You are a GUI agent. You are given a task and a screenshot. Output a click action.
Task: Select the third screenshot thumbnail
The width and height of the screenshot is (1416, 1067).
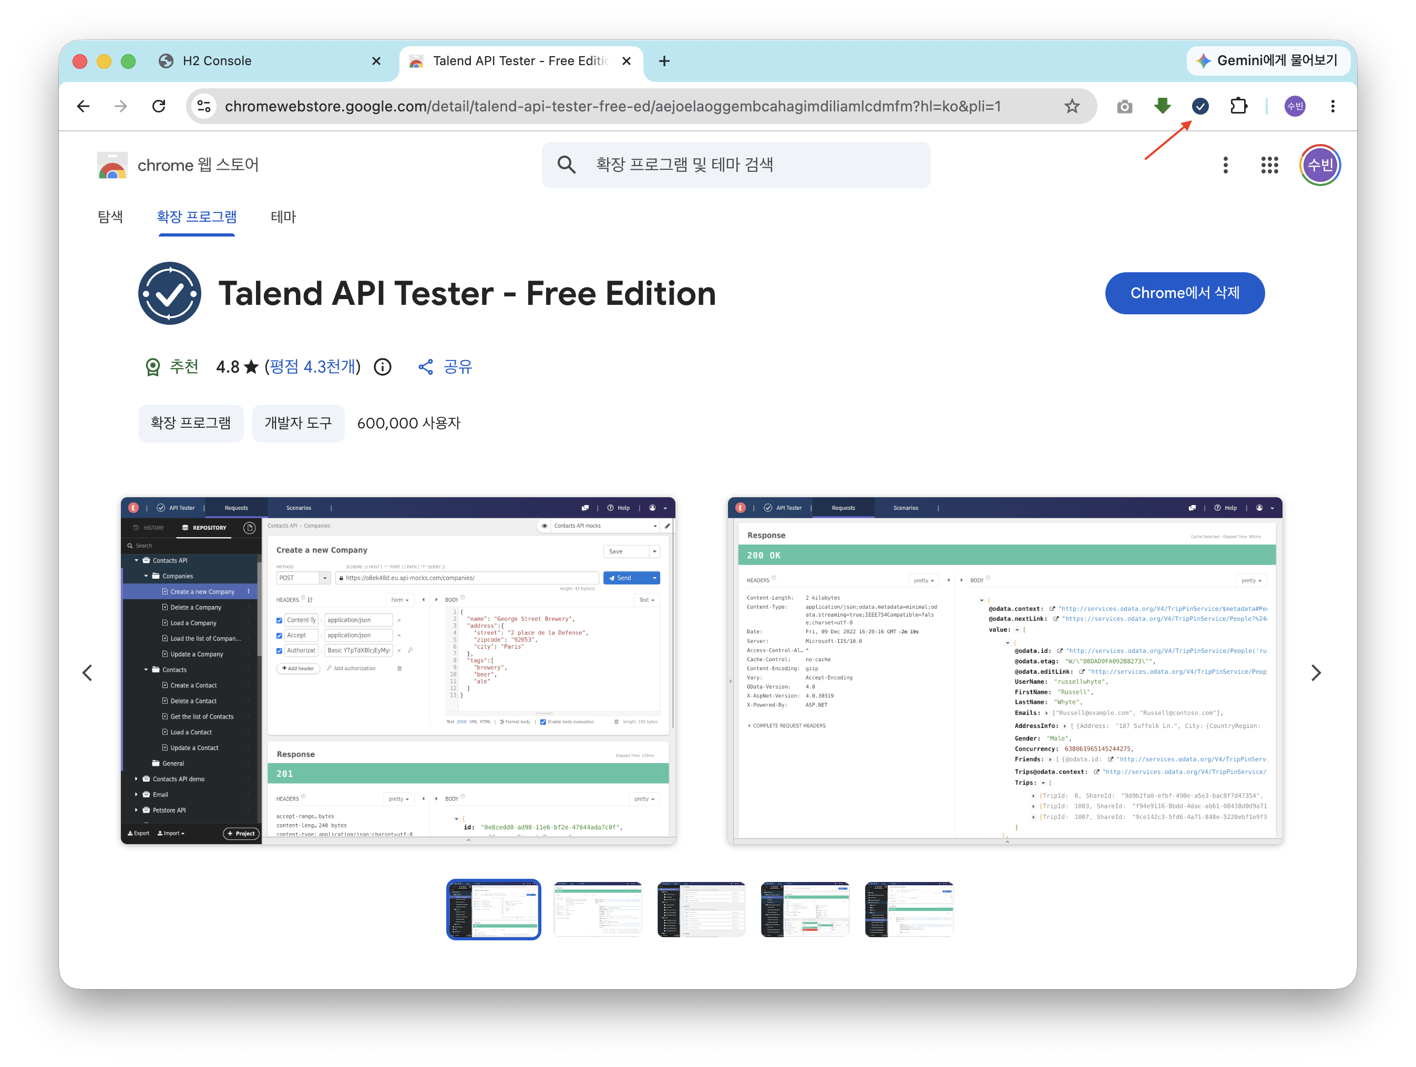click(701, 909)
